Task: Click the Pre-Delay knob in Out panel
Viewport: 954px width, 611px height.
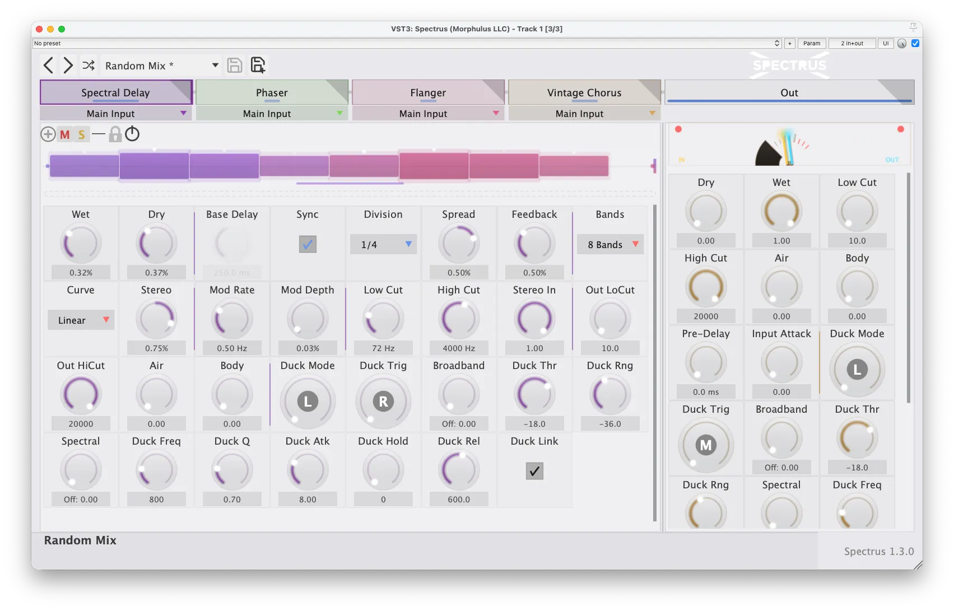Action: 706,363
